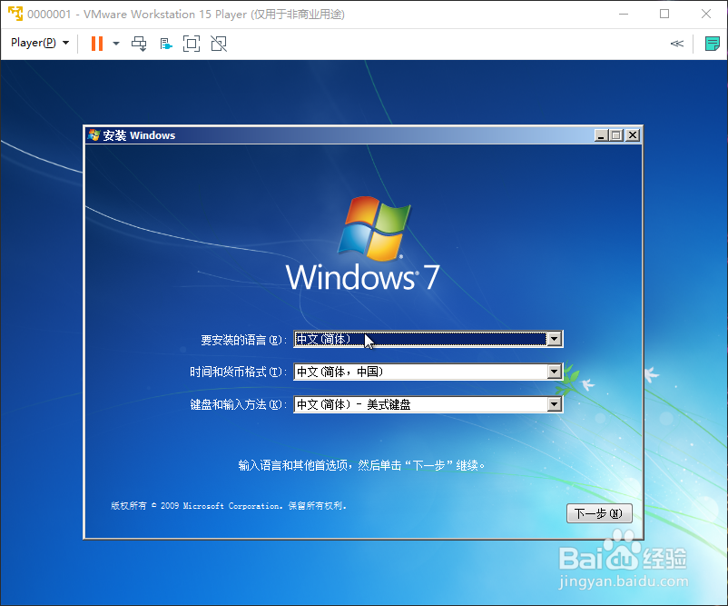Click the 时间和货币格式(T) label

(238, 372)
